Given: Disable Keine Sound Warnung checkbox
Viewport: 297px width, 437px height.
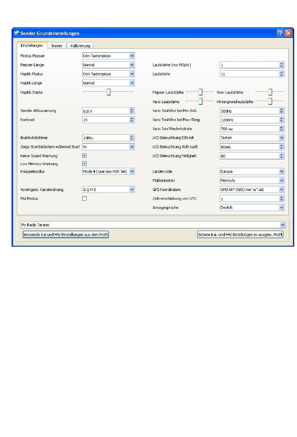Looking at the screenshot, I should click(x=84, y=156).
